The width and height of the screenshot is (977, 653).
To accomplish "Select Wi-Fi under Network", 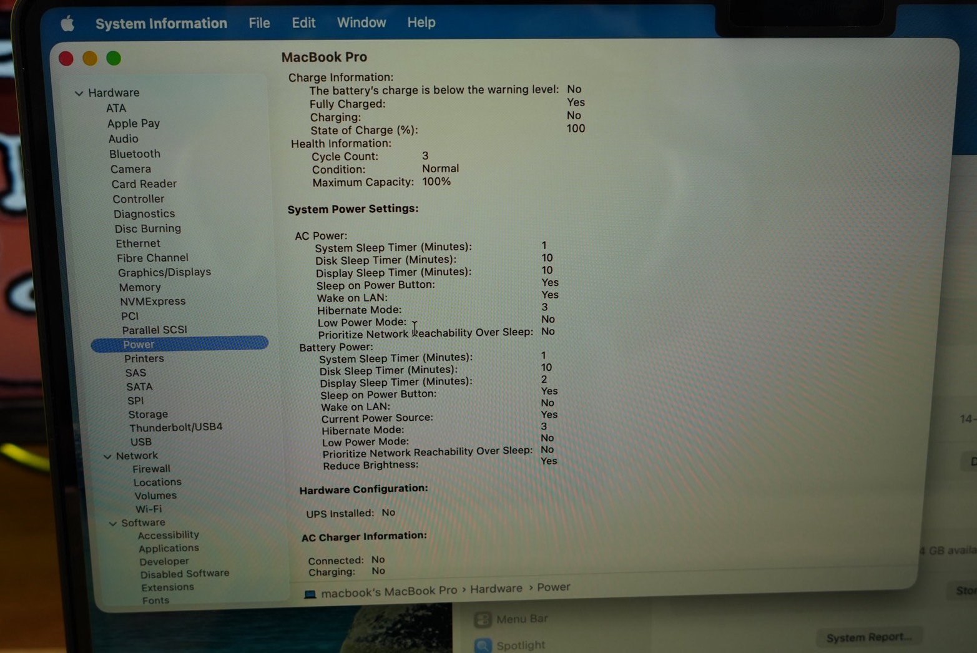I will (149, 509).
